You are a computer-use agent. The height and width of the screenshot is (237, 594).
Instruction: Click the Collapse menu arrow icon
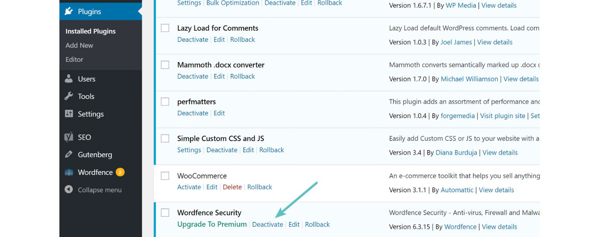pyautogui.click(x=69, y=190)
